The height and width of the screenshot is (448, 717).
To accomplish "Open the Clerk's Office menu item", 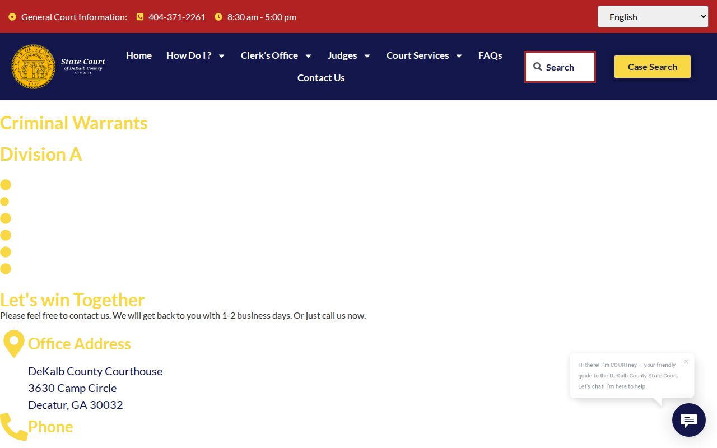I will 269,55.
